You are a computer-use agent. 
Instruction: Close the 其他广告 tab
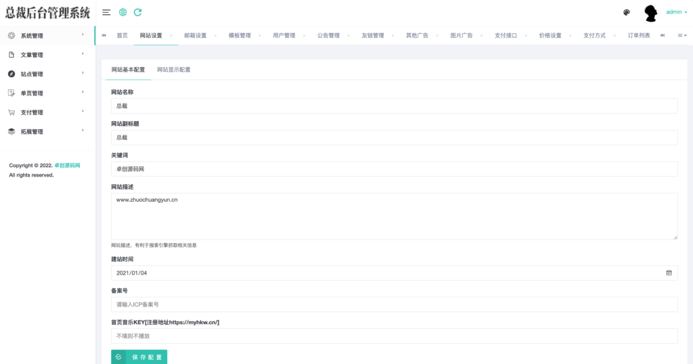(x=437, y=35)
